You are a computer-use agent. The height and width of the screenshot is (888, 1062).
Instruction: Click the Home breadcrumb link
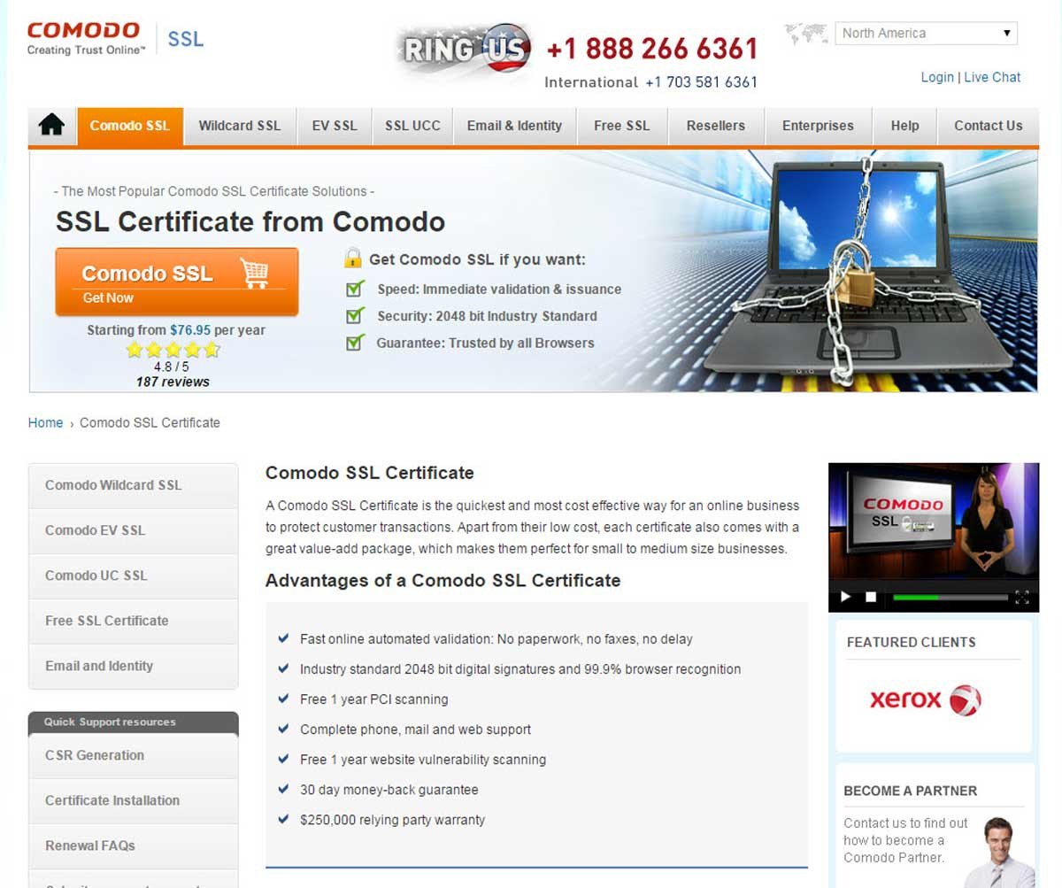45,422
